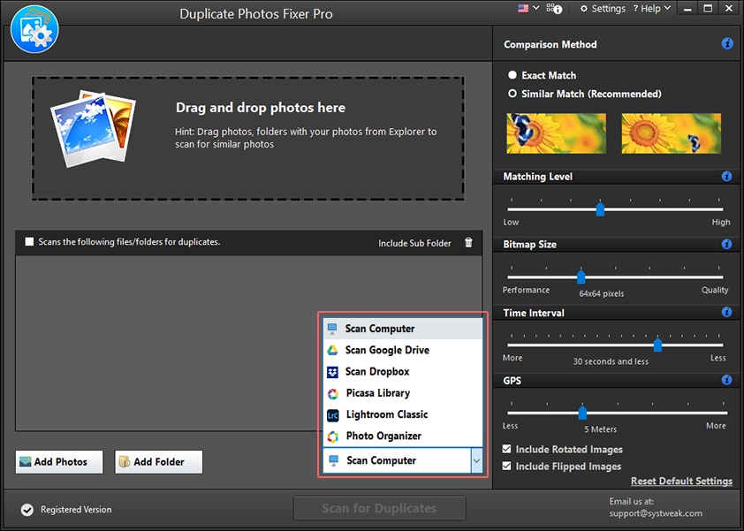Click the left sunflower butterfly sample image
Image resolution: width=744 pixels, height=531 pixels.
coord(556,133)
